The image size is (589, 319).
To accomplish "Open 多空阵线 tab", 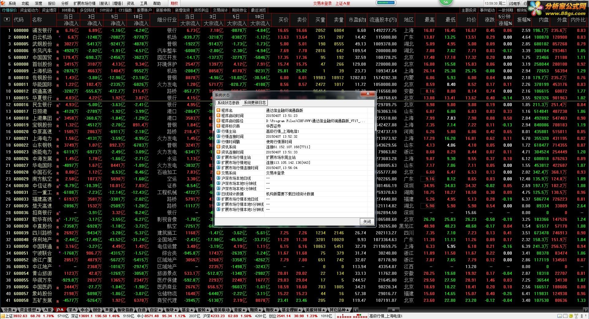I will [x=87, y=10].
